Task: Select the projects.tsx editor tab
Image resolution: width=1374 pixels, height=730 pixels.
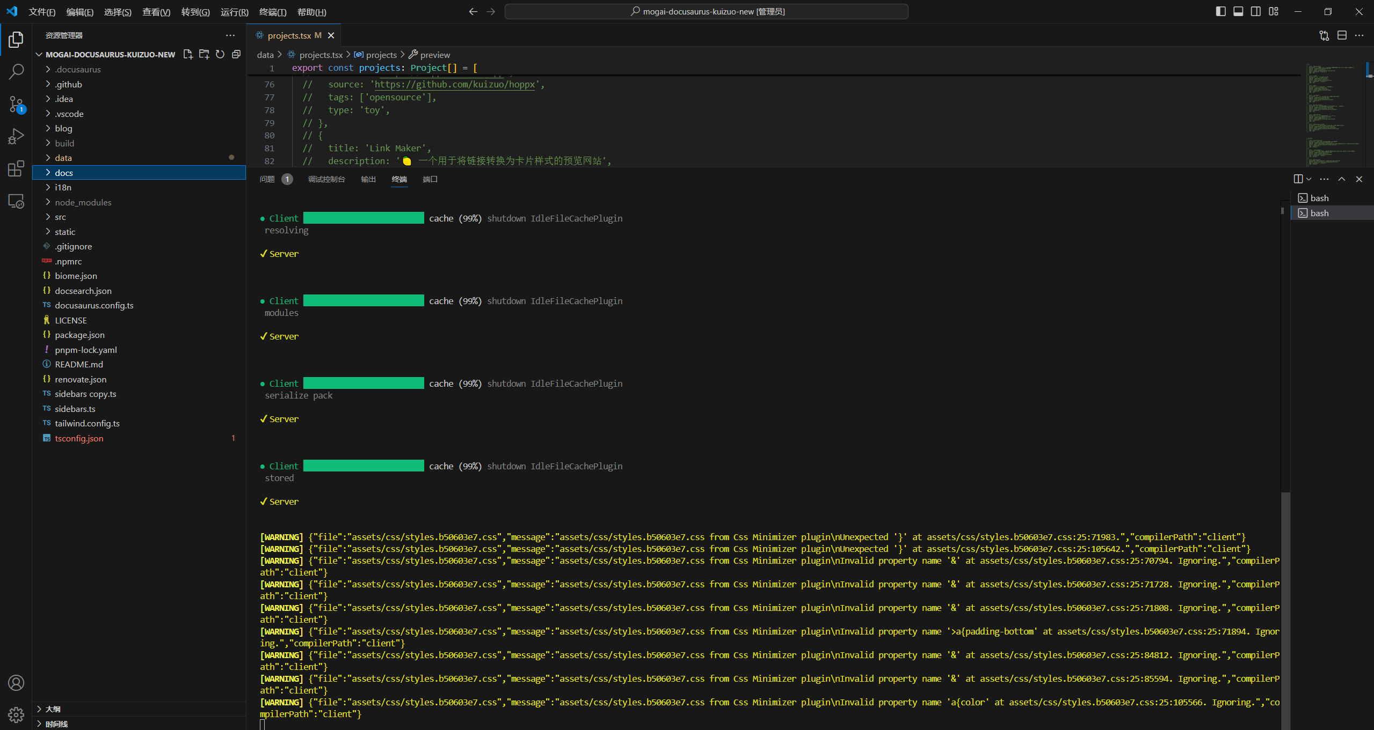Action: pos(293,35)
